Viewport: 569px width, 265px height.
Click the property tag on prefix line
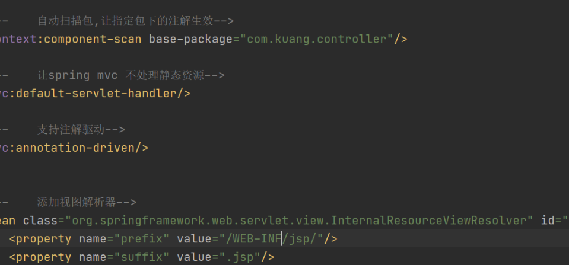pyautogui.click(x=43, y=239)
